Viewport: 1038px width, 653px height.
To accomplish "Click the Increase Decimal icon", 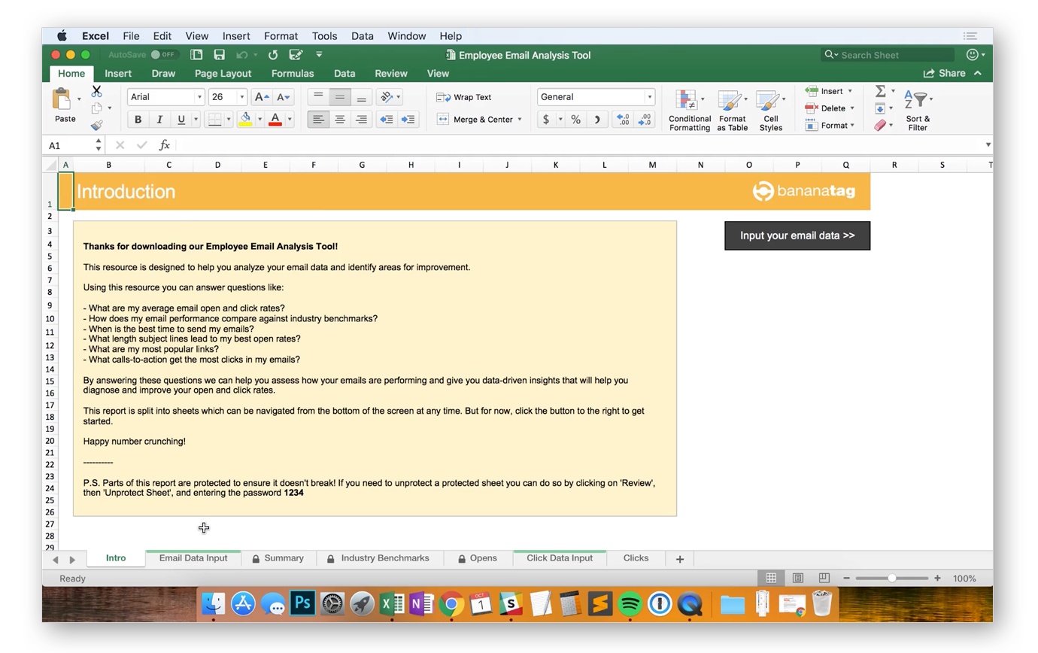I will (x=623, y=120).
